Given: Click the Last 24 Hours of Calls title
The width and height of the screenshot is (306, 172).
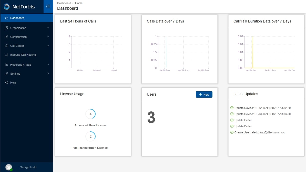Looking at the screenshot, I should pos(78,21).
